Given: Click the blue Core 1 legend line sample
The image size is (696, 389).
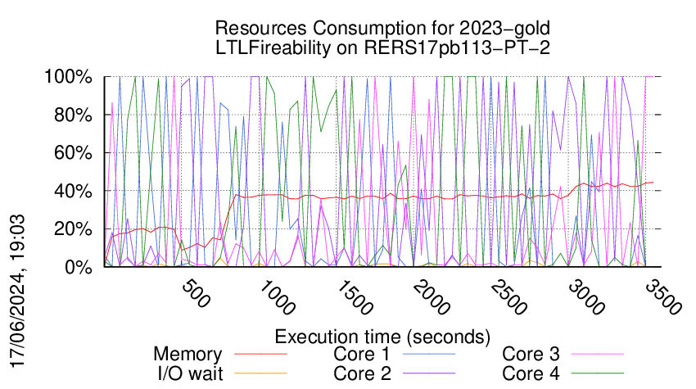Looking at the screenshot, I should pyautogui.click(x=429, y=355).
